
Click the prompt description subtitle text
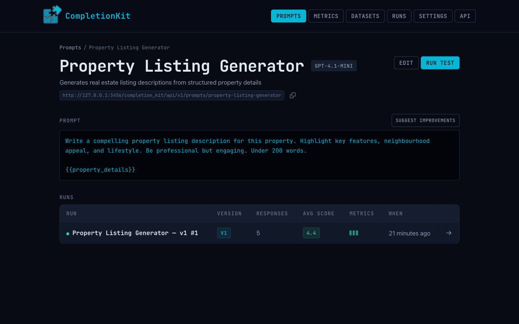tap(160, 82)
